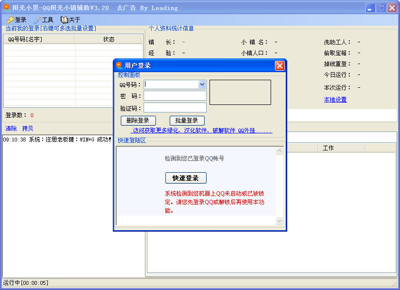Viewport: 400px width, 290px height.
Task: Minimize the main application window
Action: pyautogui.click(x=370, y=8)
